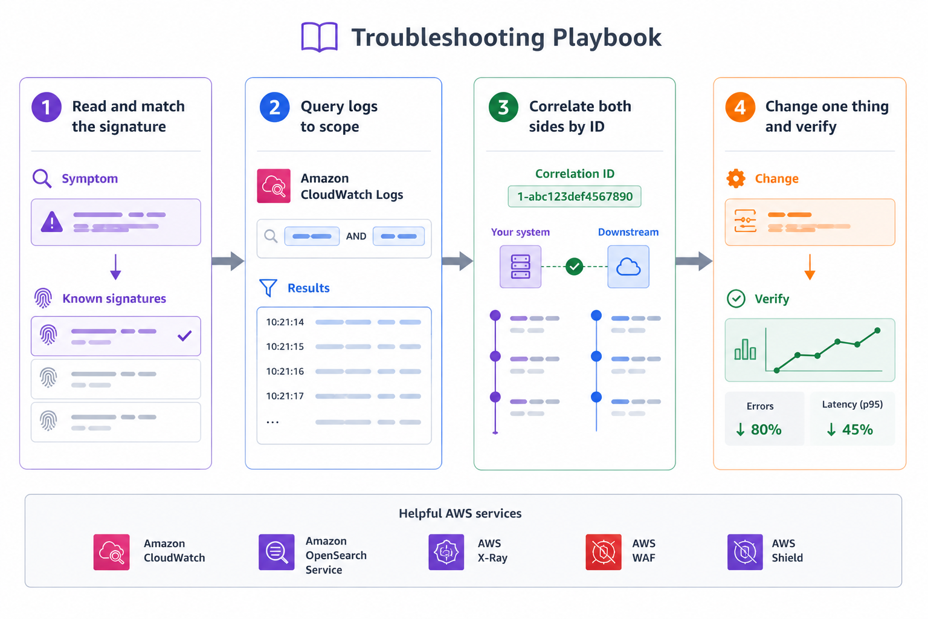Click the AWS Shield icon
Screen dimensions: 928x619
(745, 552)
